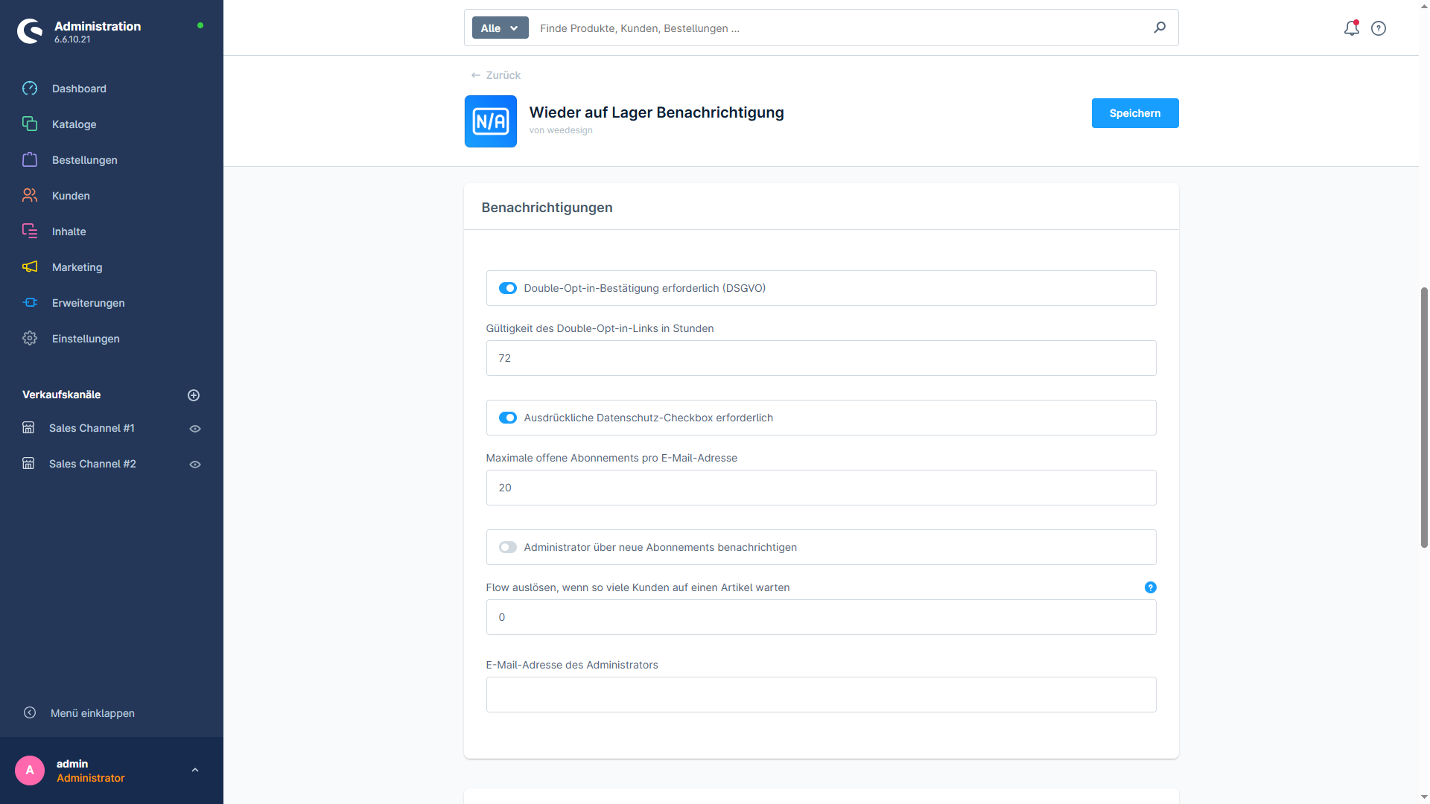Click the search magnifier icon

point(1160,28)
